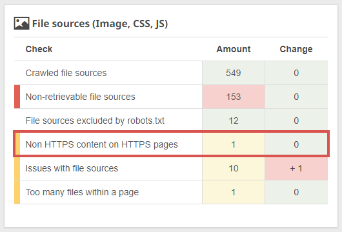
Task: Click the 10 amount for file source issues
Action: pos(234,168)
